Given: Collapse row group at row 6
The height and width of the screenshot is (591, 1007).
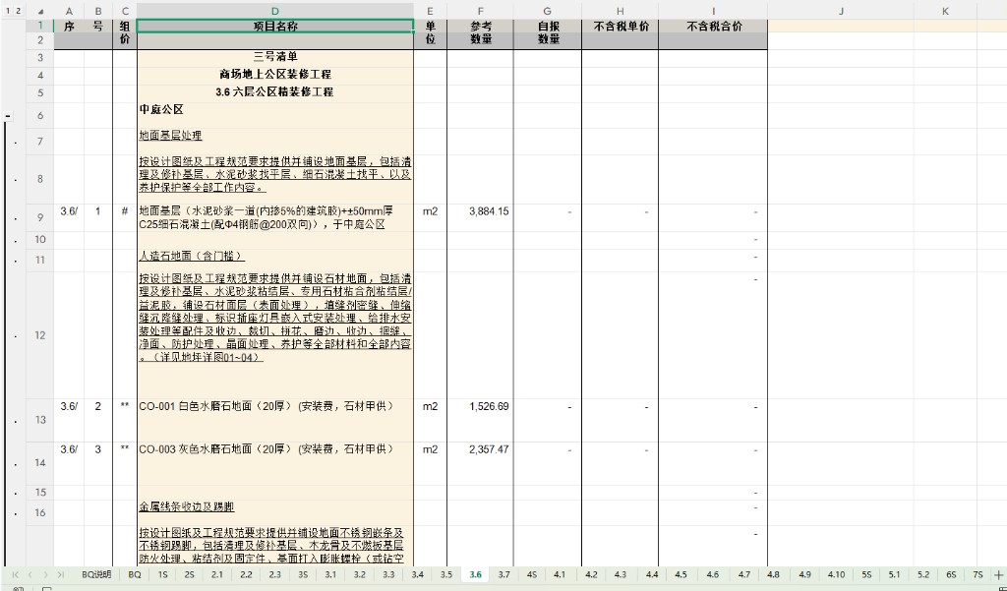Looking at the screenshot, I should coord(8,116).
